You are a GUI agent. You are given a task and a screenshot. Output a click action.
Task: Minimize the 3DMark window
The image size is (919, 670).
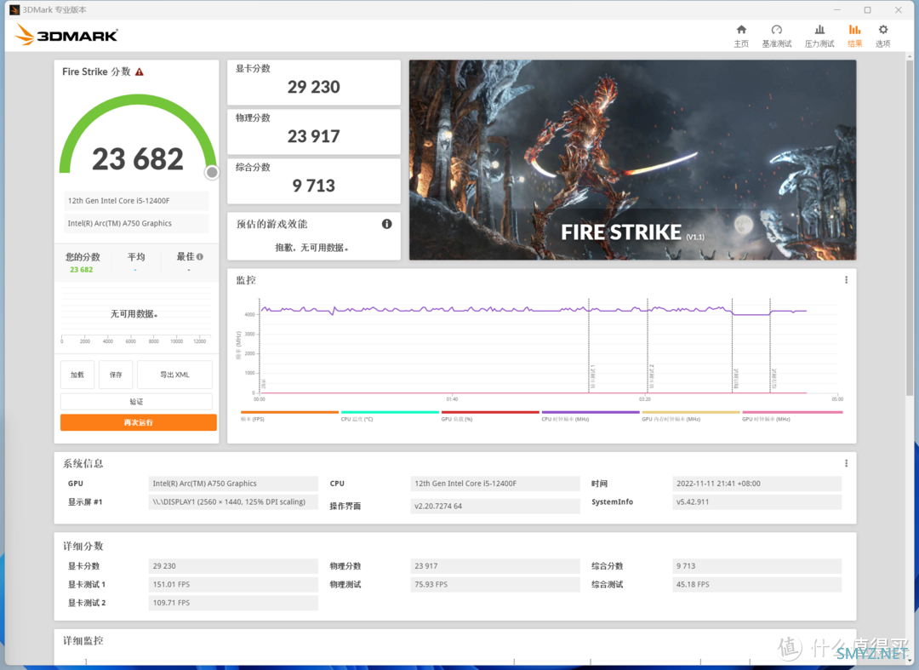point(837,10)
